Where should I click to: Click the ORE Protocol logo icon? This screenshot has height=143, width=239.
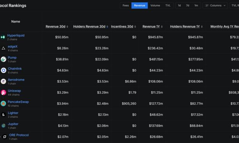click(x=5, y=137)
